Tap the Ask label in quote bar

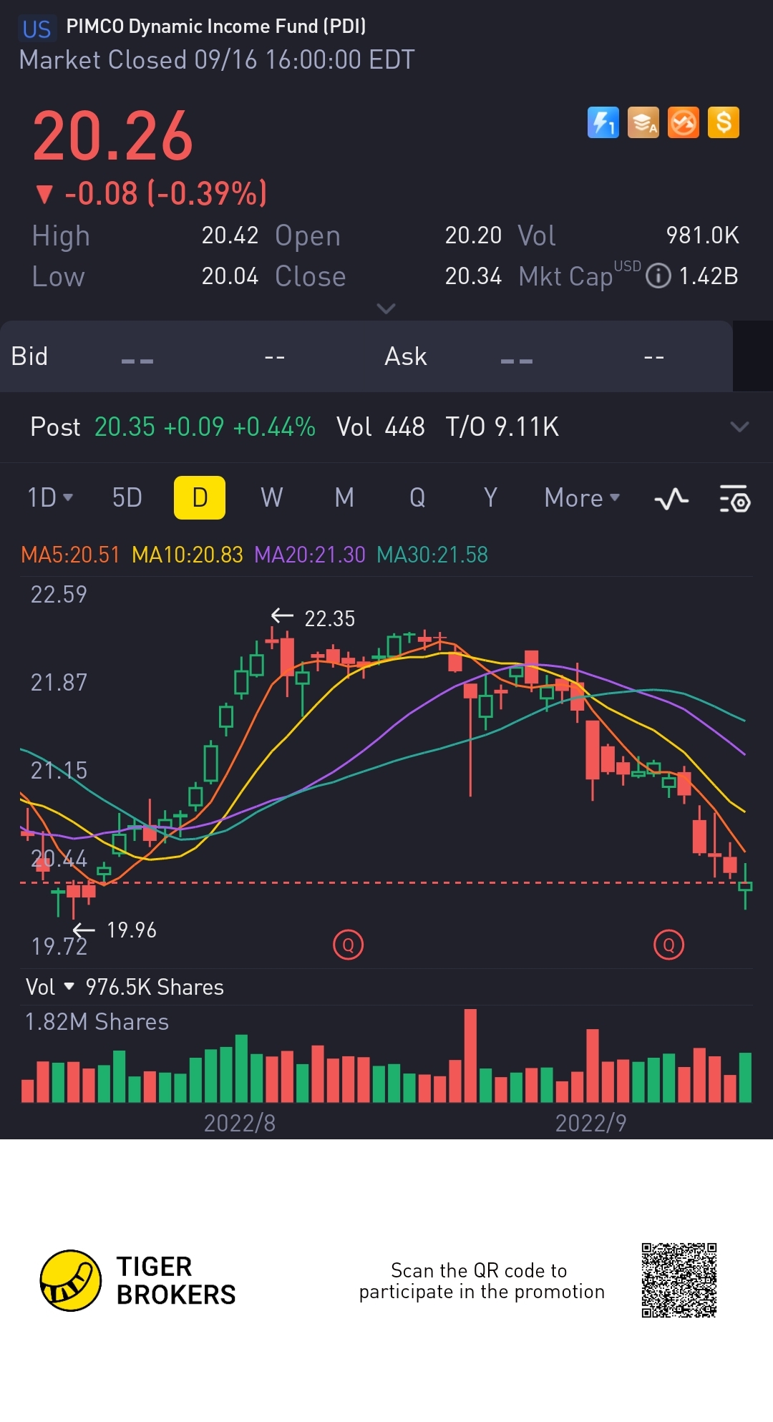pos(406,356)
